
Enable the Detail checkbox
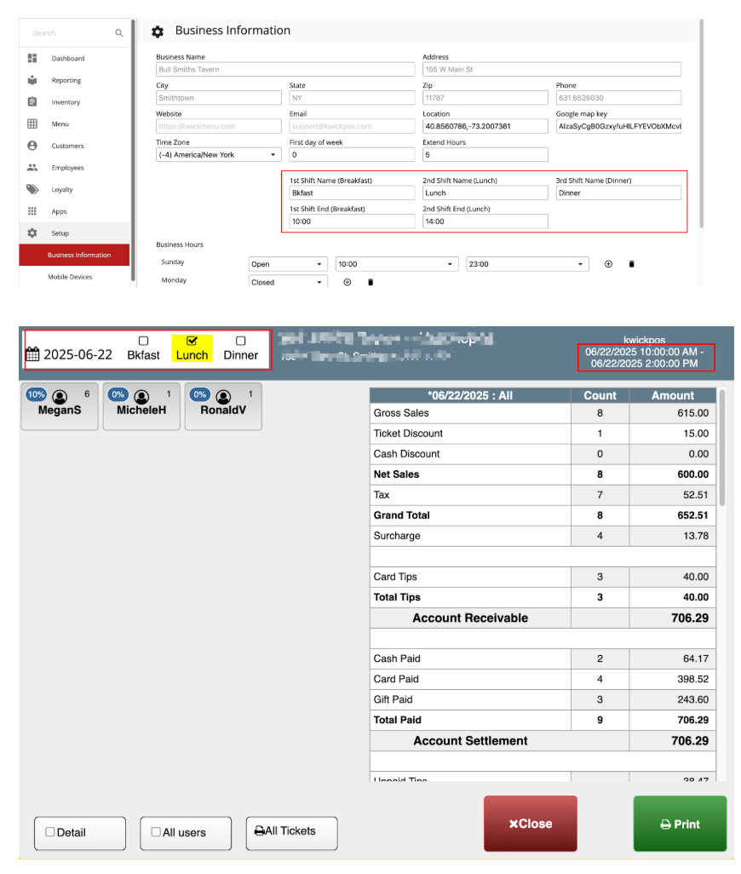(x=50, y=831)
